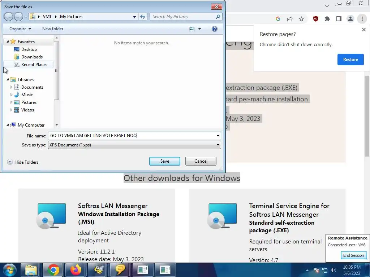Screen dimensions: 370x277
Task: Open File Explorer from the taskbar
Action: [31, 270]
